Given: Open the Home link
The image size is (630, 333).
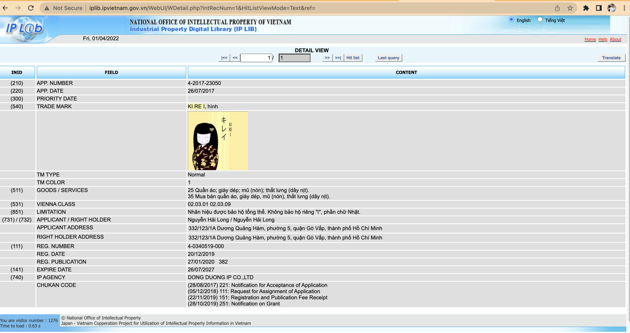Looking at the screenshot, I should (590, 39).
